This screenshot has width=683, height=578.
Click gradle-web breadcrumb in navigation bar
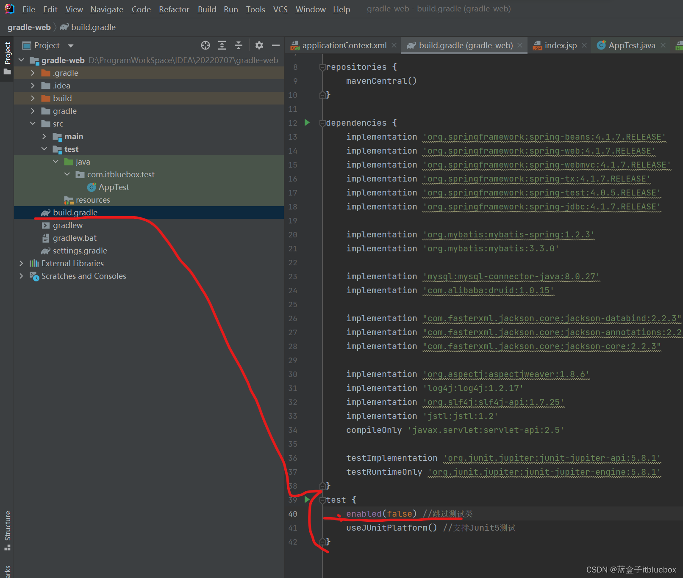point(29,27)
